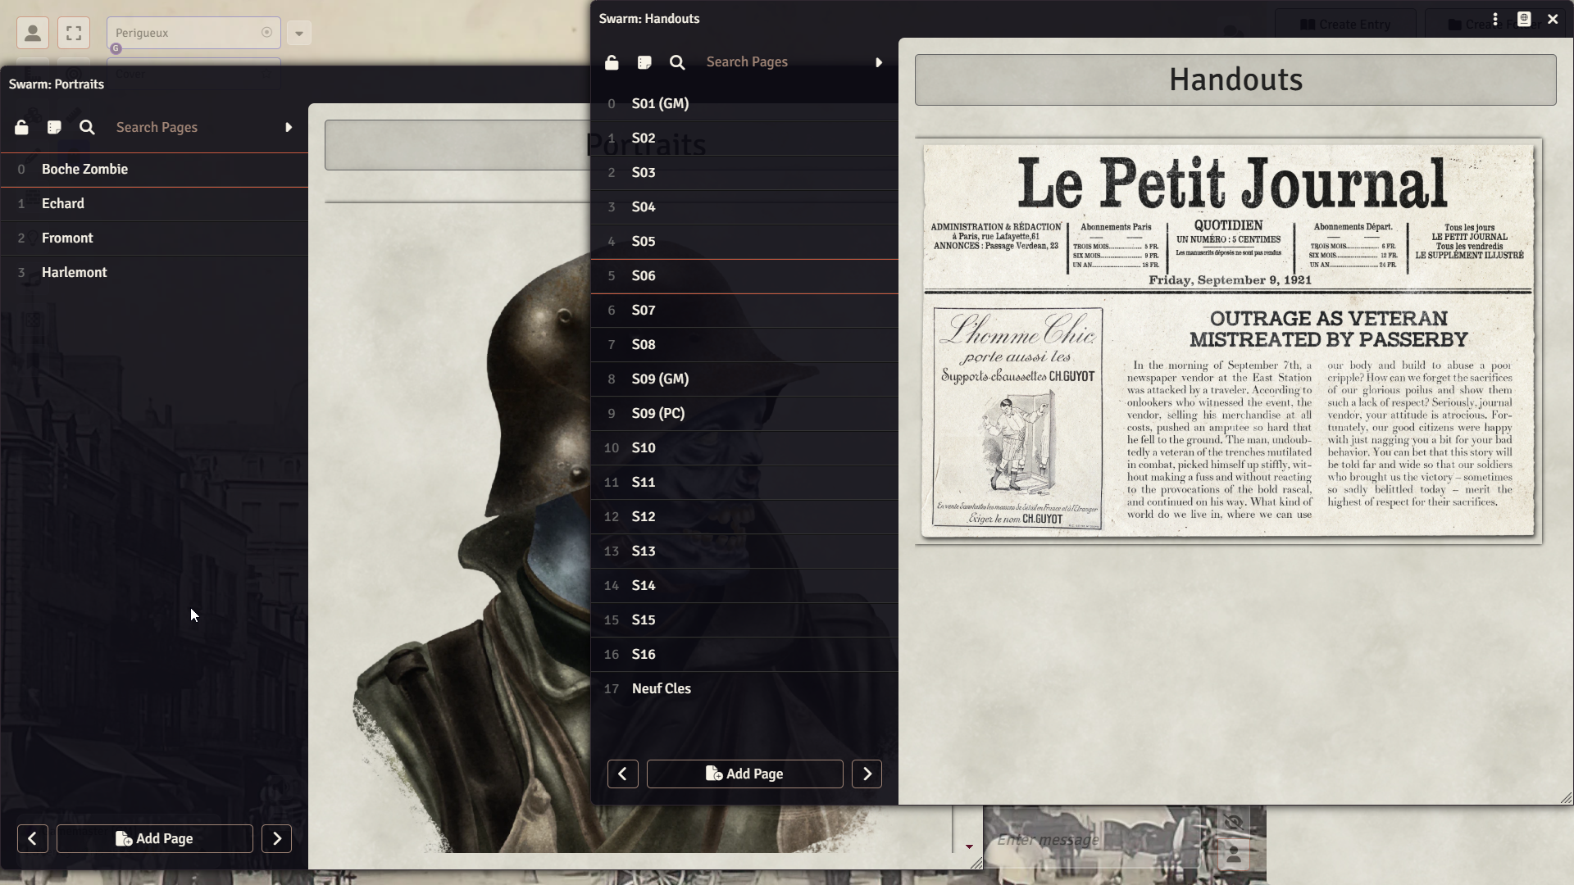Click Add Page in Portraits window
Image resolution: width=1574 pixels, height=885 pixels.
154,839
